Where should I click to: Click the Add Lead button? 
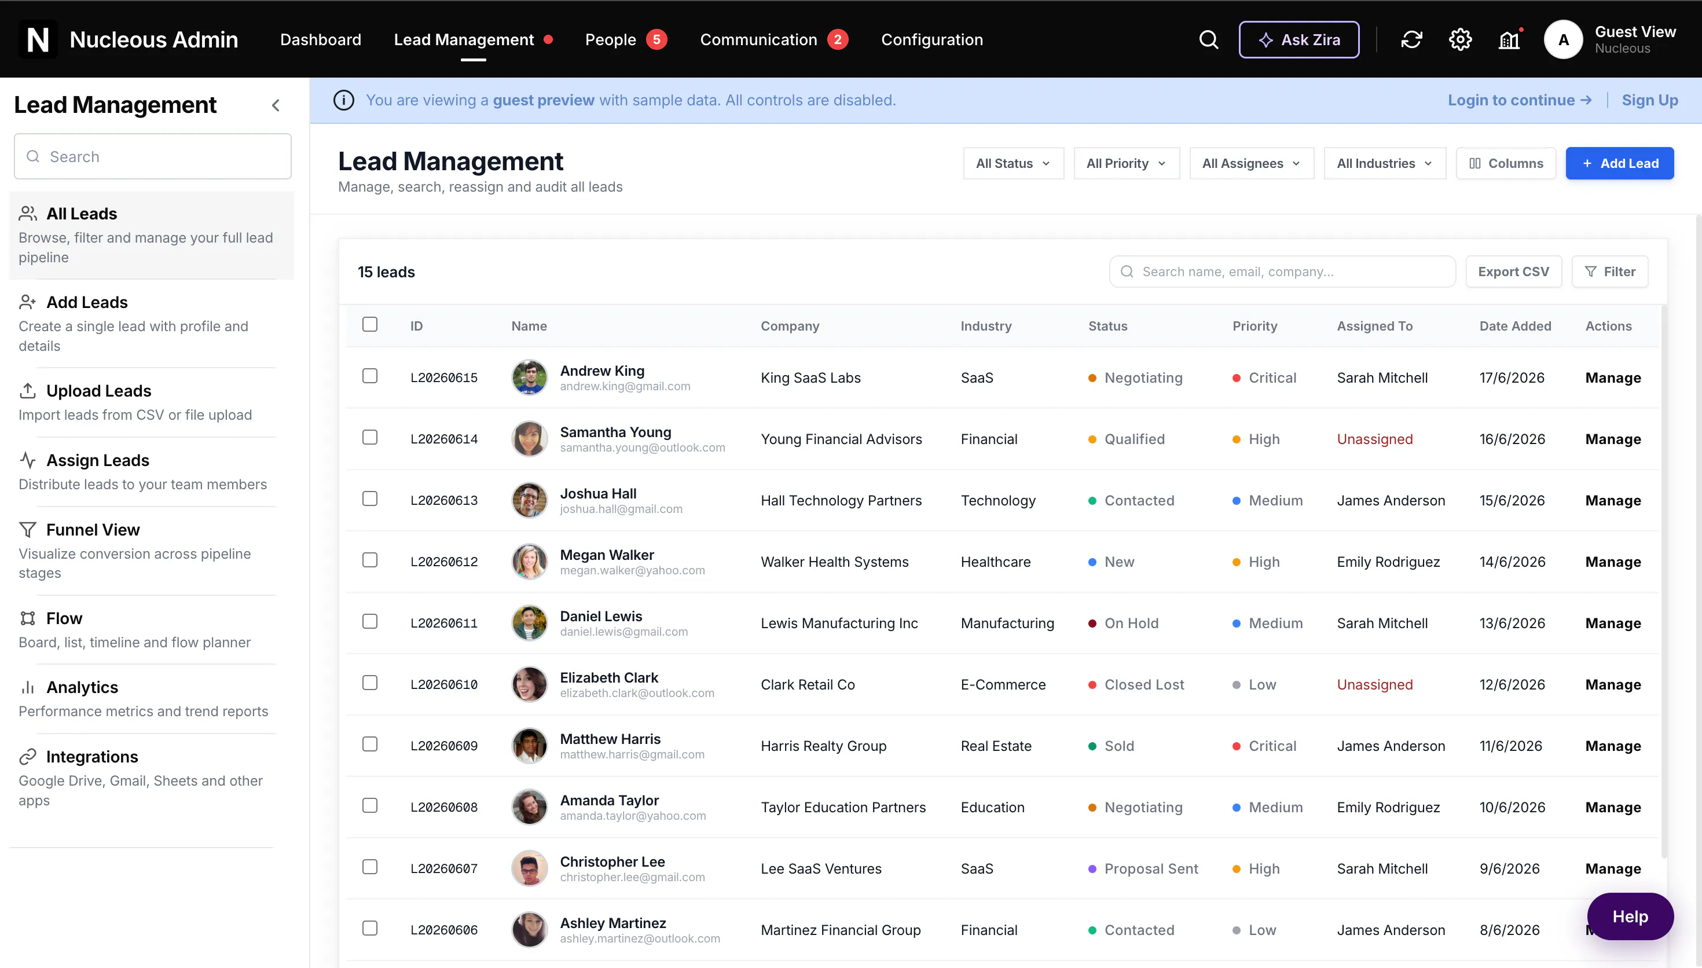coord(1620,163)
